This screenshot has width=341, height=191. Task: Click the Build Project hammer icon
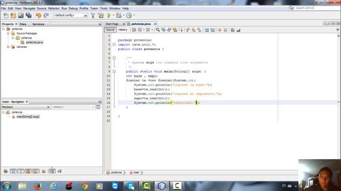point(93,15)
